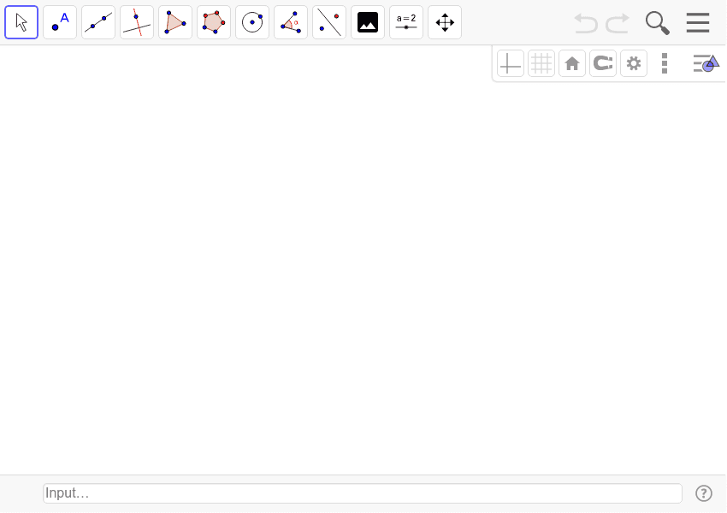Select the Reflect about Line tool
This screenshot has height=513, width=727.
[329, 22]
